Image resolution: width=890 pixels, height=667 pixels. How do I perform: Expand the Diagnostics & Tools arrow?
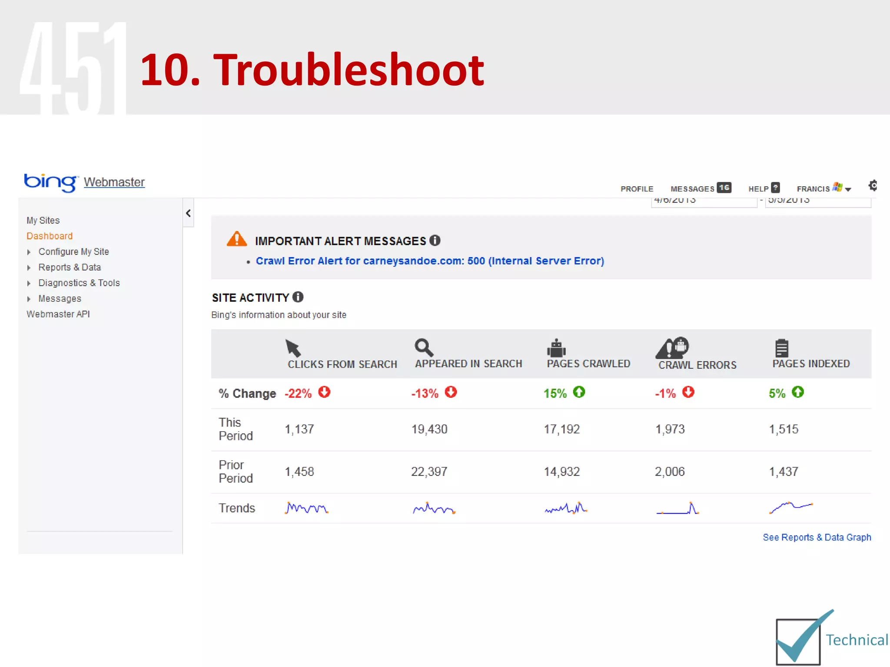point(29,284)
